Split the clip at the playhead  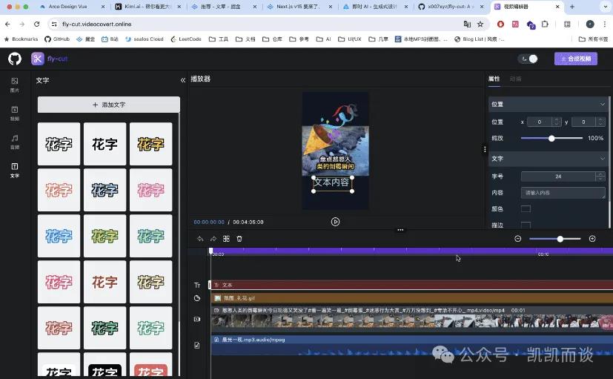pyautogui.click(x=226, y=239)
